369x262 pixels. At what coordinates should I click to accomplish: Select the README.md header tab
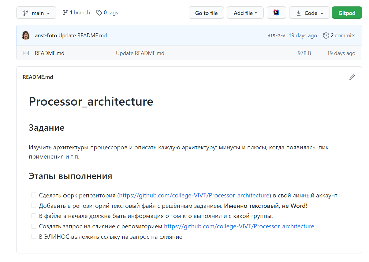click(x=38, y=77)
